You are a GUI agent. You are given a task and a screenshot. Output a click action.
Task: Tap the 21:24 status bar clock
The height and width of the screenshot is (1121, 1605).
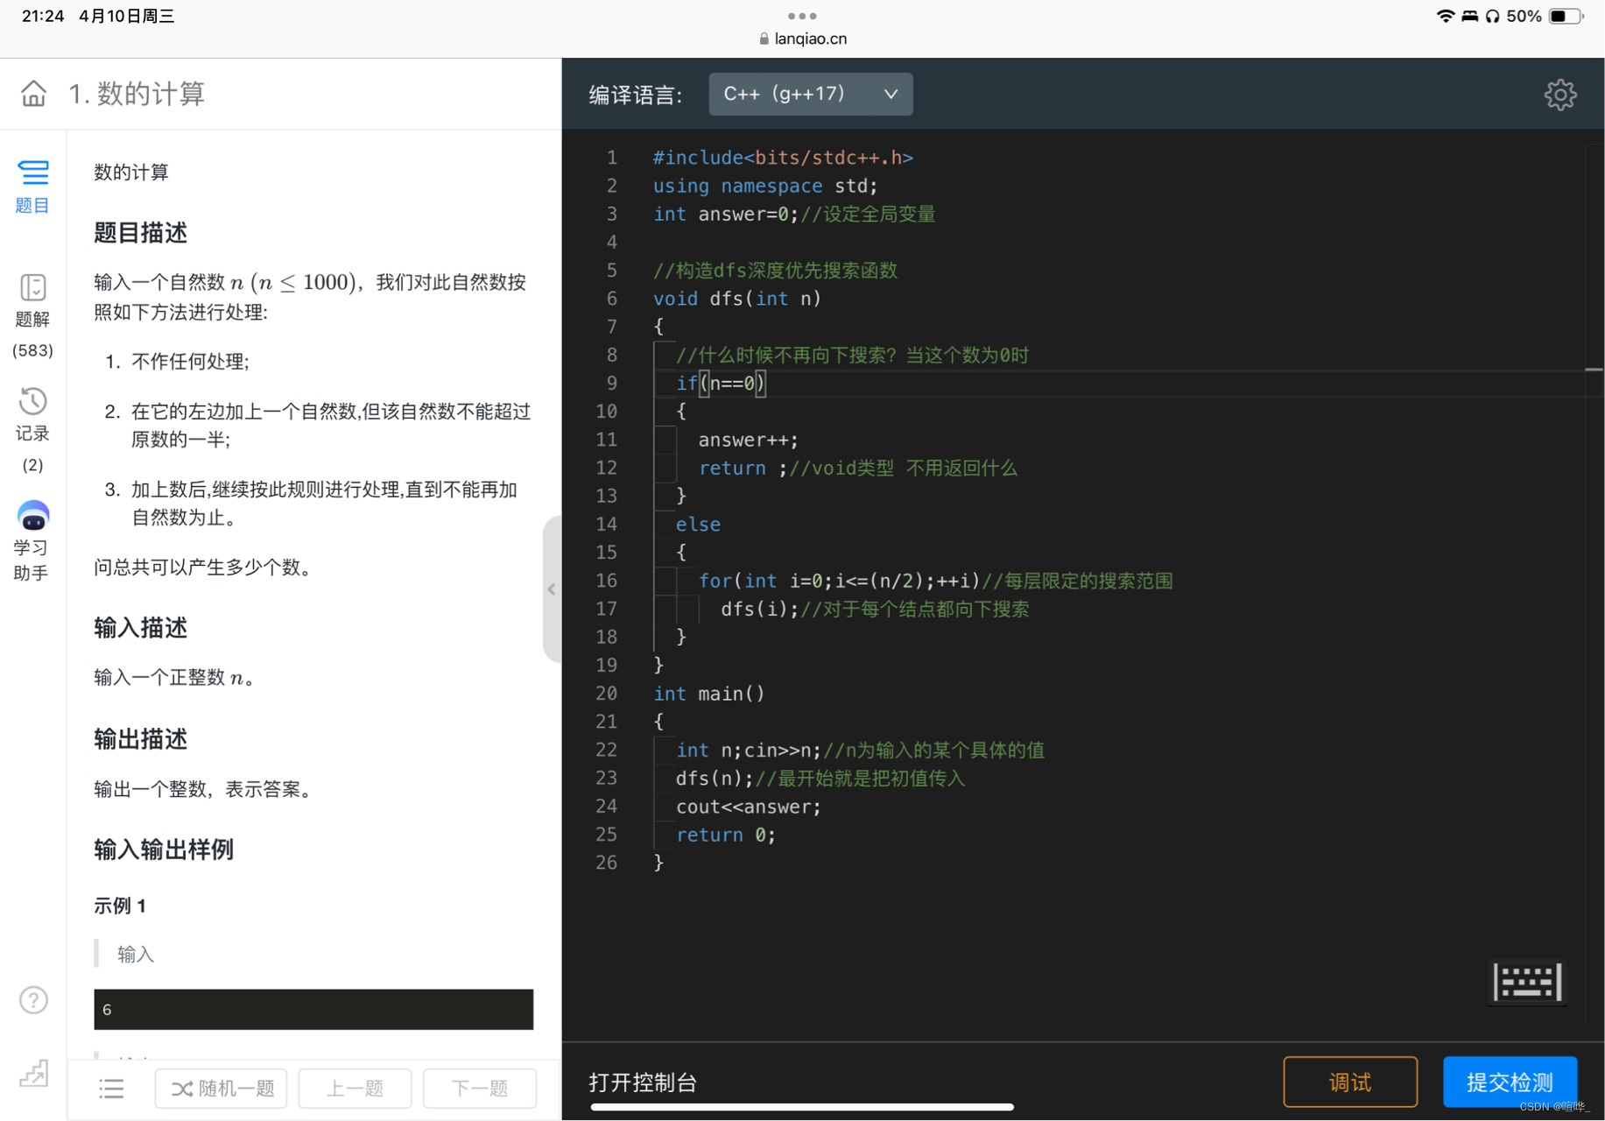[43, 16]
